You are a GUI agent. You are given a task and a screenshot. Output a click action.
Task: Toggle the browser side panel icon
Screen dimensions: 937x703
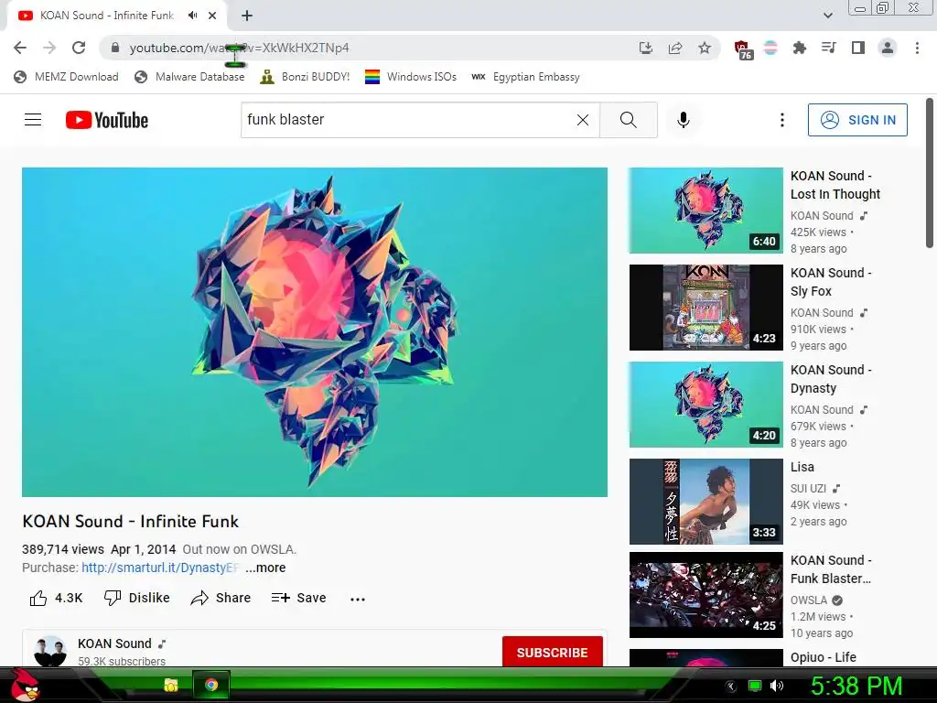(x=858, y=48)
